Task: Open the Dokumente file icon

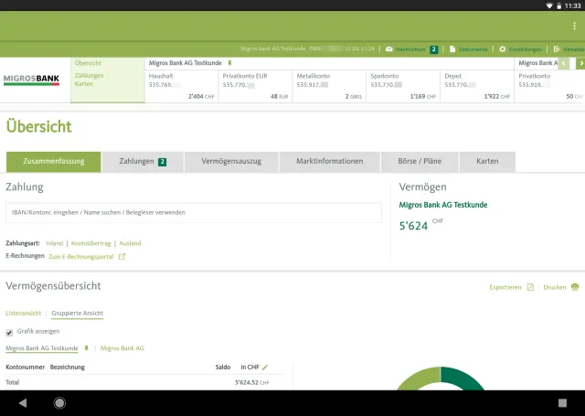Action: 452,48
